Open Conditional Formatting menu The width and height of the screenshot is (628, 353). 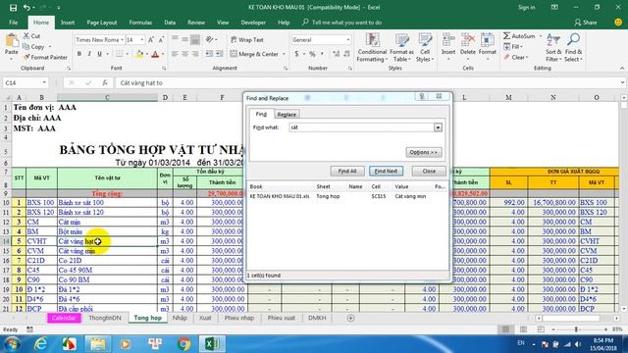372,48
